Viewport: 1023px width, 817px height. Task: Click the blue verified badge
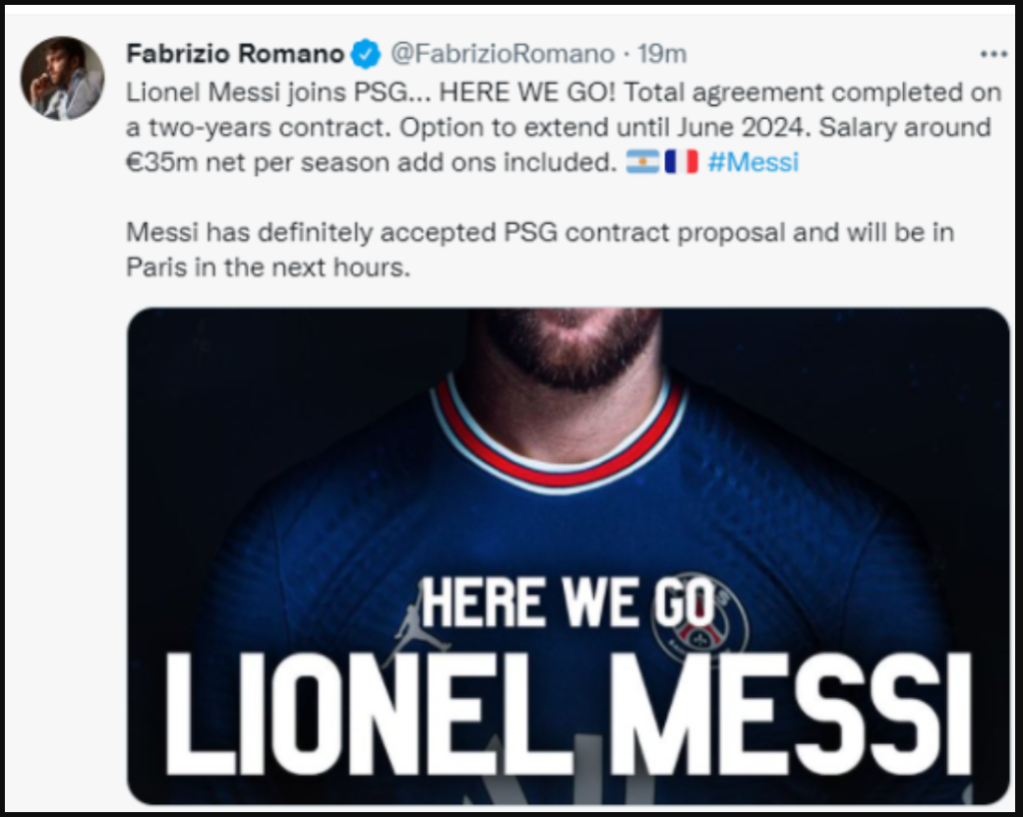[x=367, y=54]
